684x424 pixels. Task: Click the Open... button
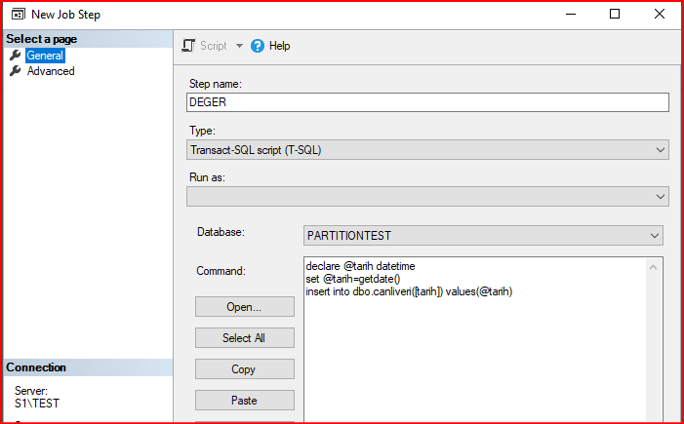click(x=244, y=306)
